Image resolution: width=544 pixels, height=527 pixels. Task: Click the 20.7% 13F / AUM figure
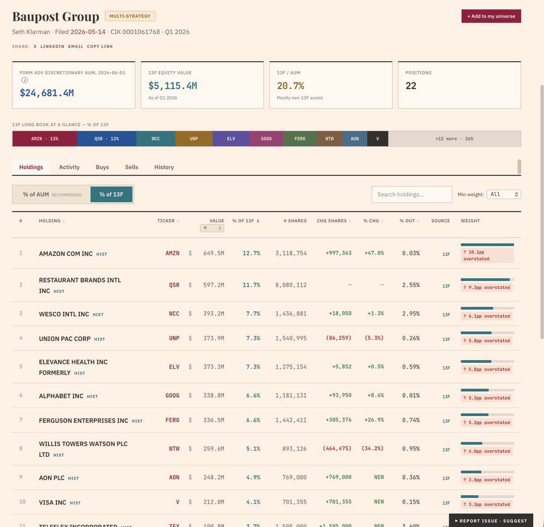[291, 86]
